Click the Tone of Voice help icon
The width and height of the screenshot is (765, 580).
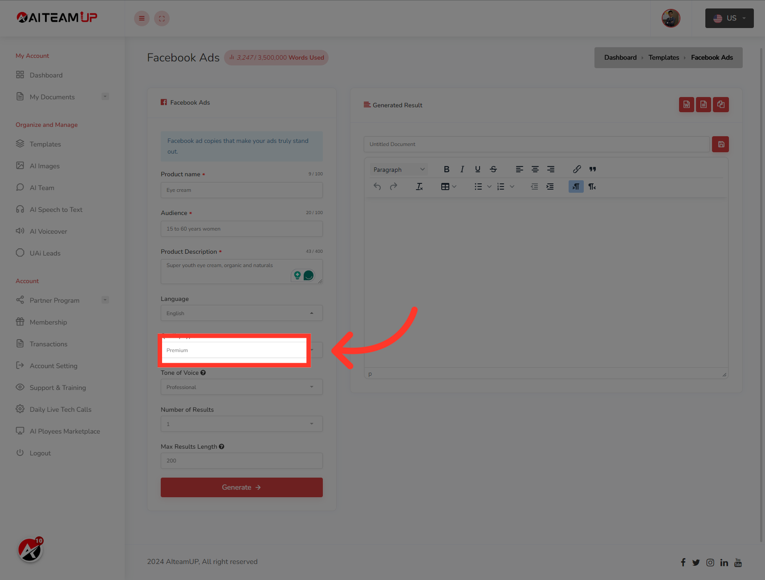tap(203, 373)
